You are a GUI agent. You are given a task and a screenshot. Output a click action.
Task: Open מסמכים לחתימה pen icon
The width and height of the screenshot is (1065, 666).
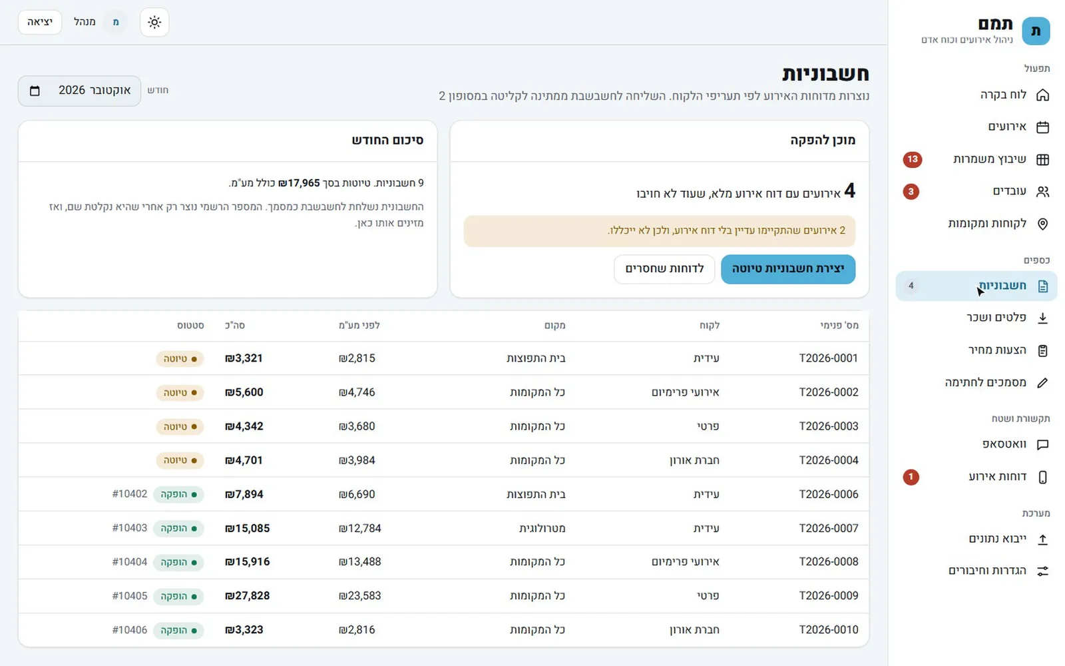pyautogui.click(x=1042, y=382)
